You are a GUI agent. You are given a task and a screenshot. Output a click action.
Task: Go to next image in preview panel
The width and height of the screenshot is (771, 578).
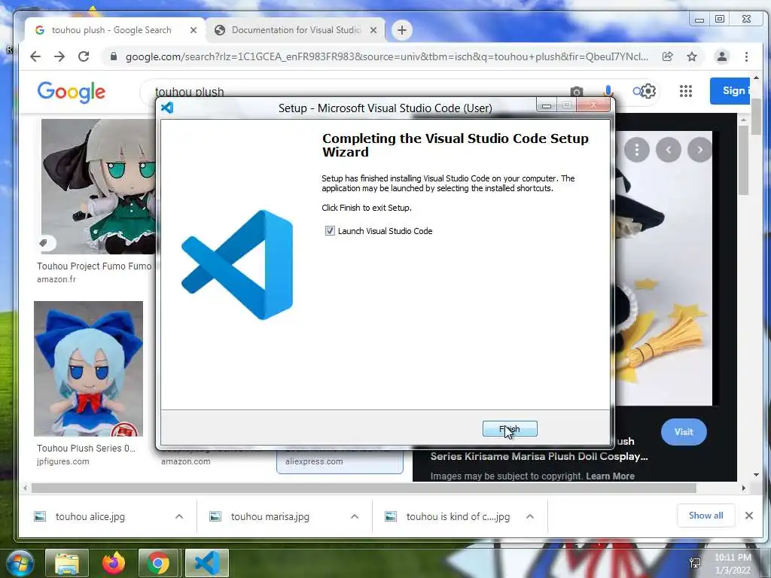pyautogui.click(x=699, y=150)
